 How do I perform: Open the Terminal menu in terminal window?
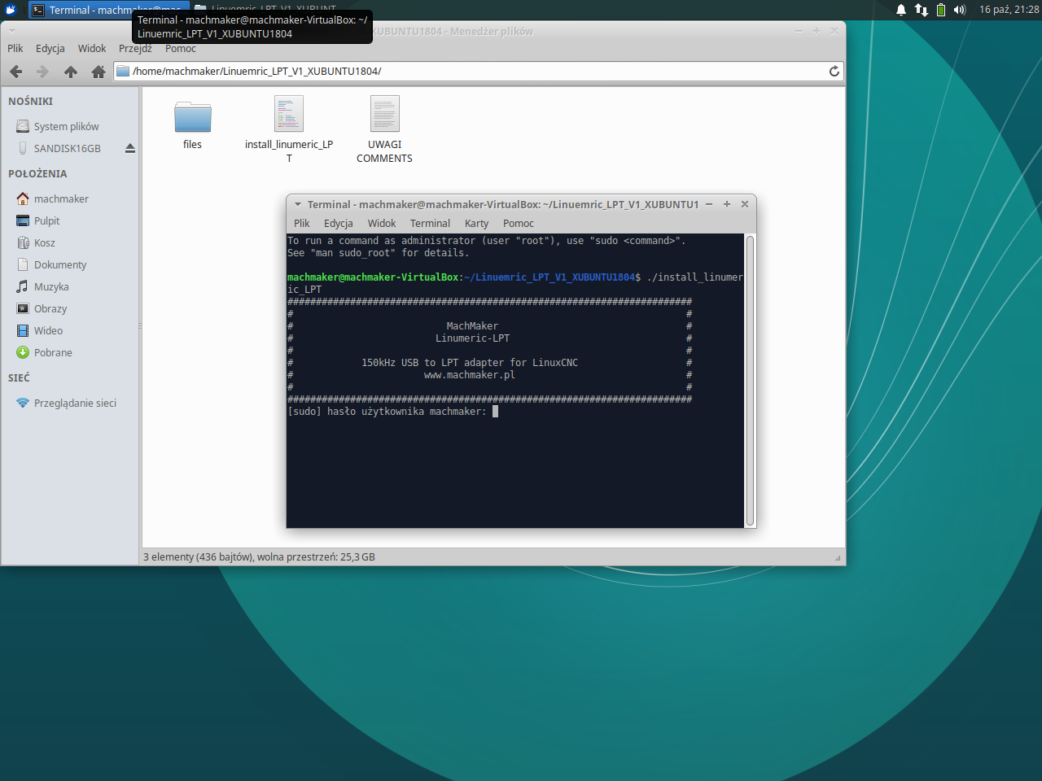pos(430,224)
